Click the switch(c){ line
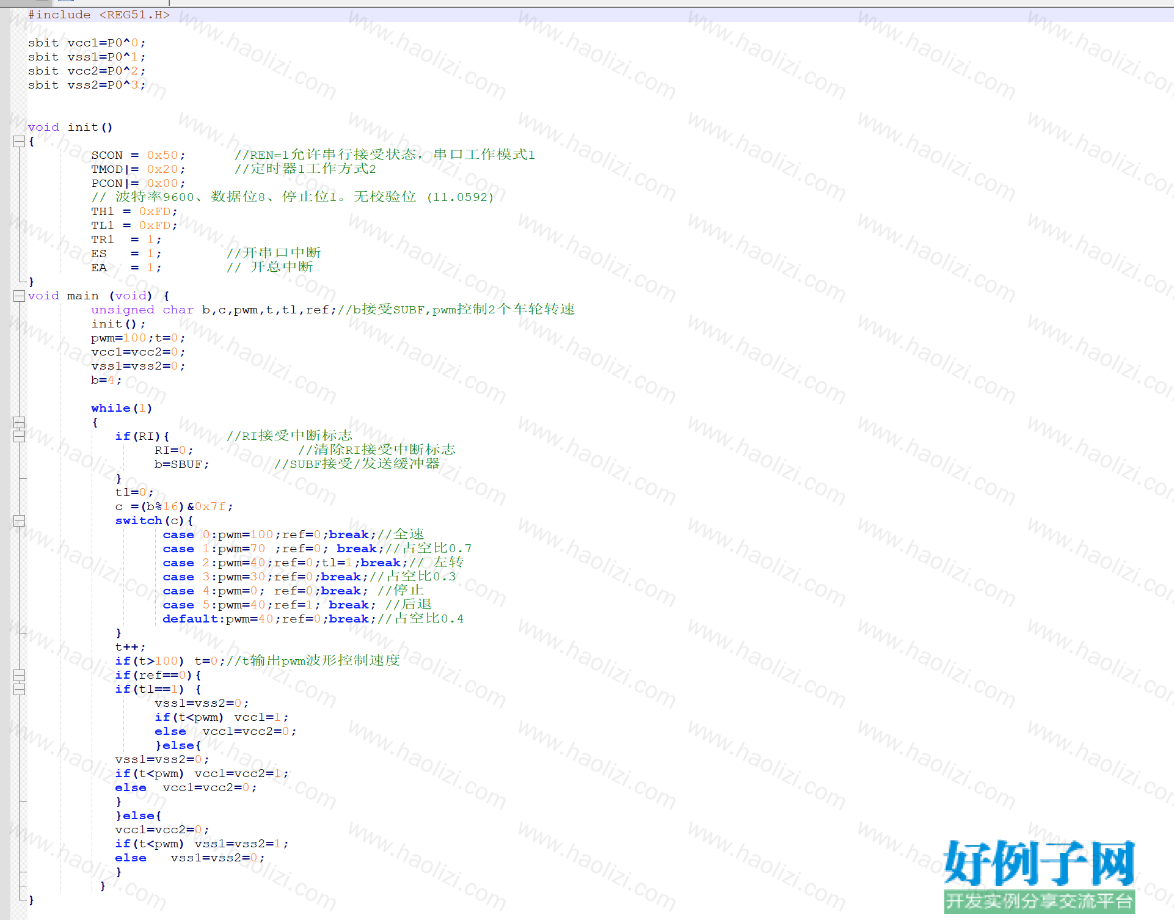This screenshot has width=1174, height=920. [154, 520]
